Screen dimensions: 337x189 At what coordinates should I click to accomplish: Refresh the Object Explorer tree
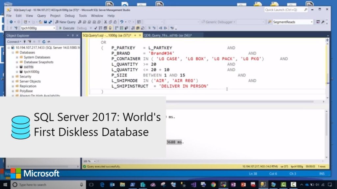(x=44, y=42)
